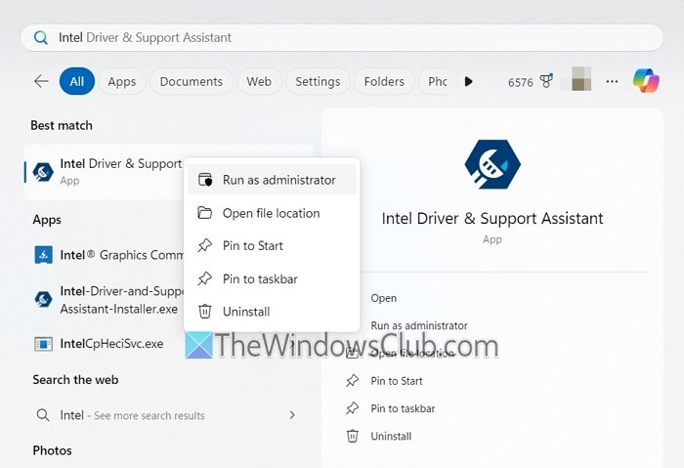Click the Photos section heading
684x468 pixels.
[x=53, y=450]
